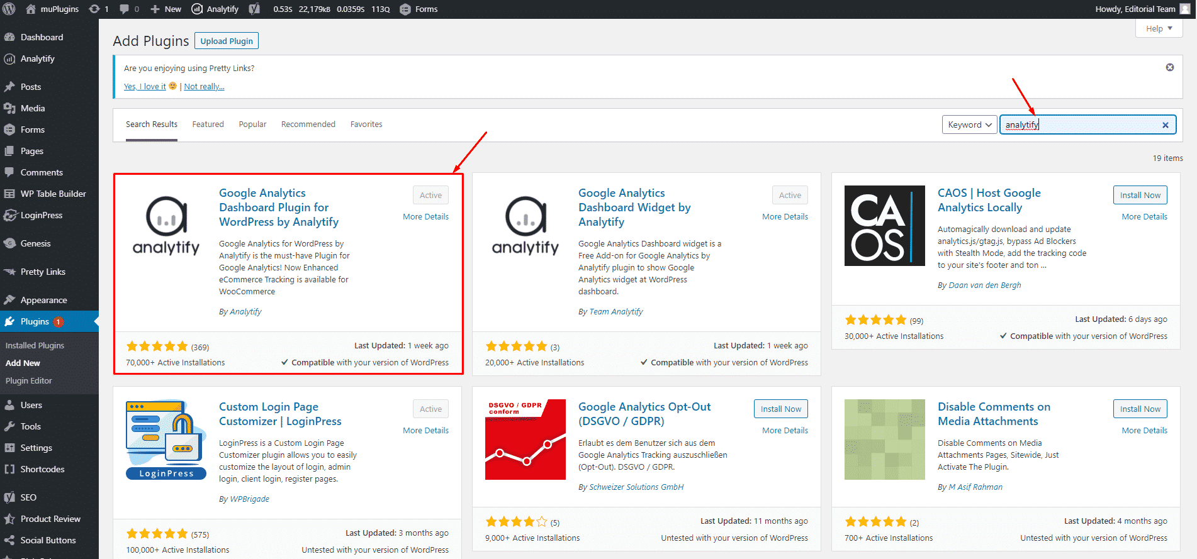Open Users sidebar icon
Screen dimensions: 1197x559
tap(9, 405)
